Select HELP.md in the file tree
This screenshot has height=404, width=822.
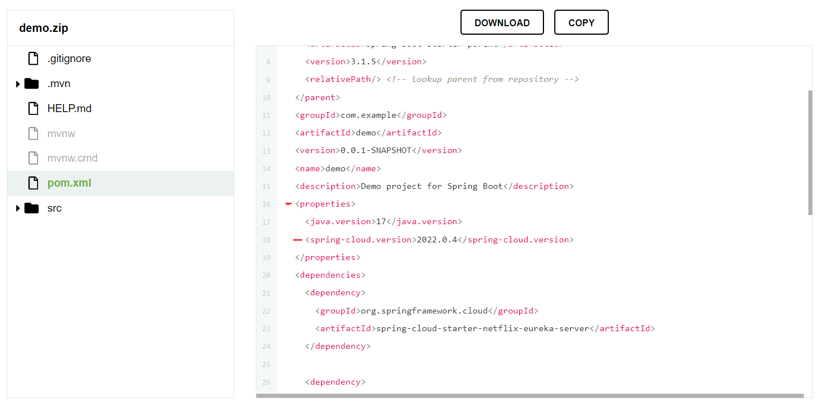click(69, 109)
